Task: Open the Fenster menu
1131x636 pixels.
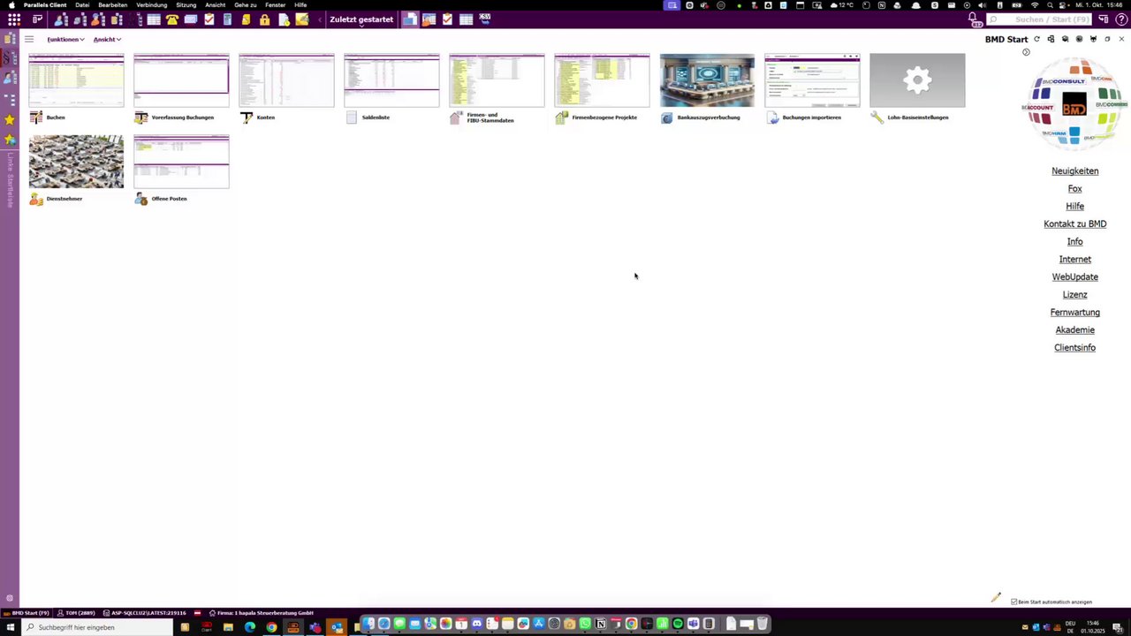Action: click(x=275, y=4)
